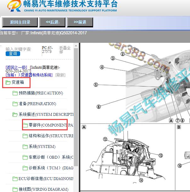Click the scrollbar up arrow
The height and width of the screenshot is (192, 190).
pyautogui.click(x=76, y=46)
